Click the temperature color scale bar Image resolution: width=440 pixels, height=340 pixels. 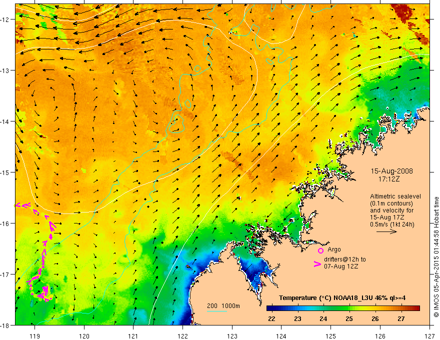[x=343, y=308]
